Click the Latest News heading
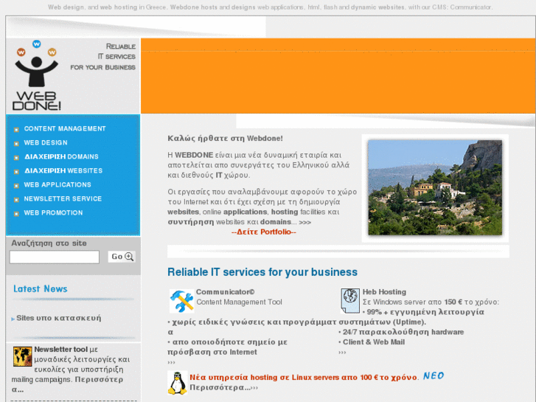The width and height of the screenshot is (536, 402). 41,288
